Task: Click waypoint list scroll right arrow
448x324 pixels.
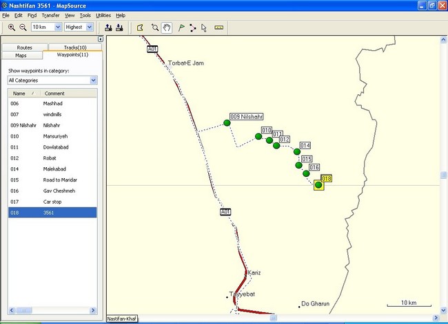Action: (x=93, y=310)
